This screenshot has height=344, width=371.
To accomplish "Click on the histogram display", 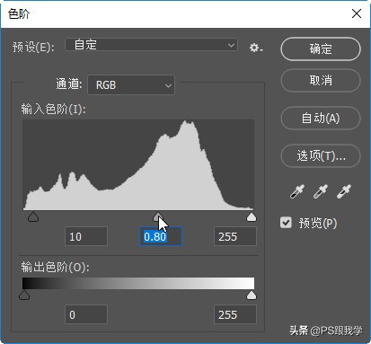I will [138, 164].
